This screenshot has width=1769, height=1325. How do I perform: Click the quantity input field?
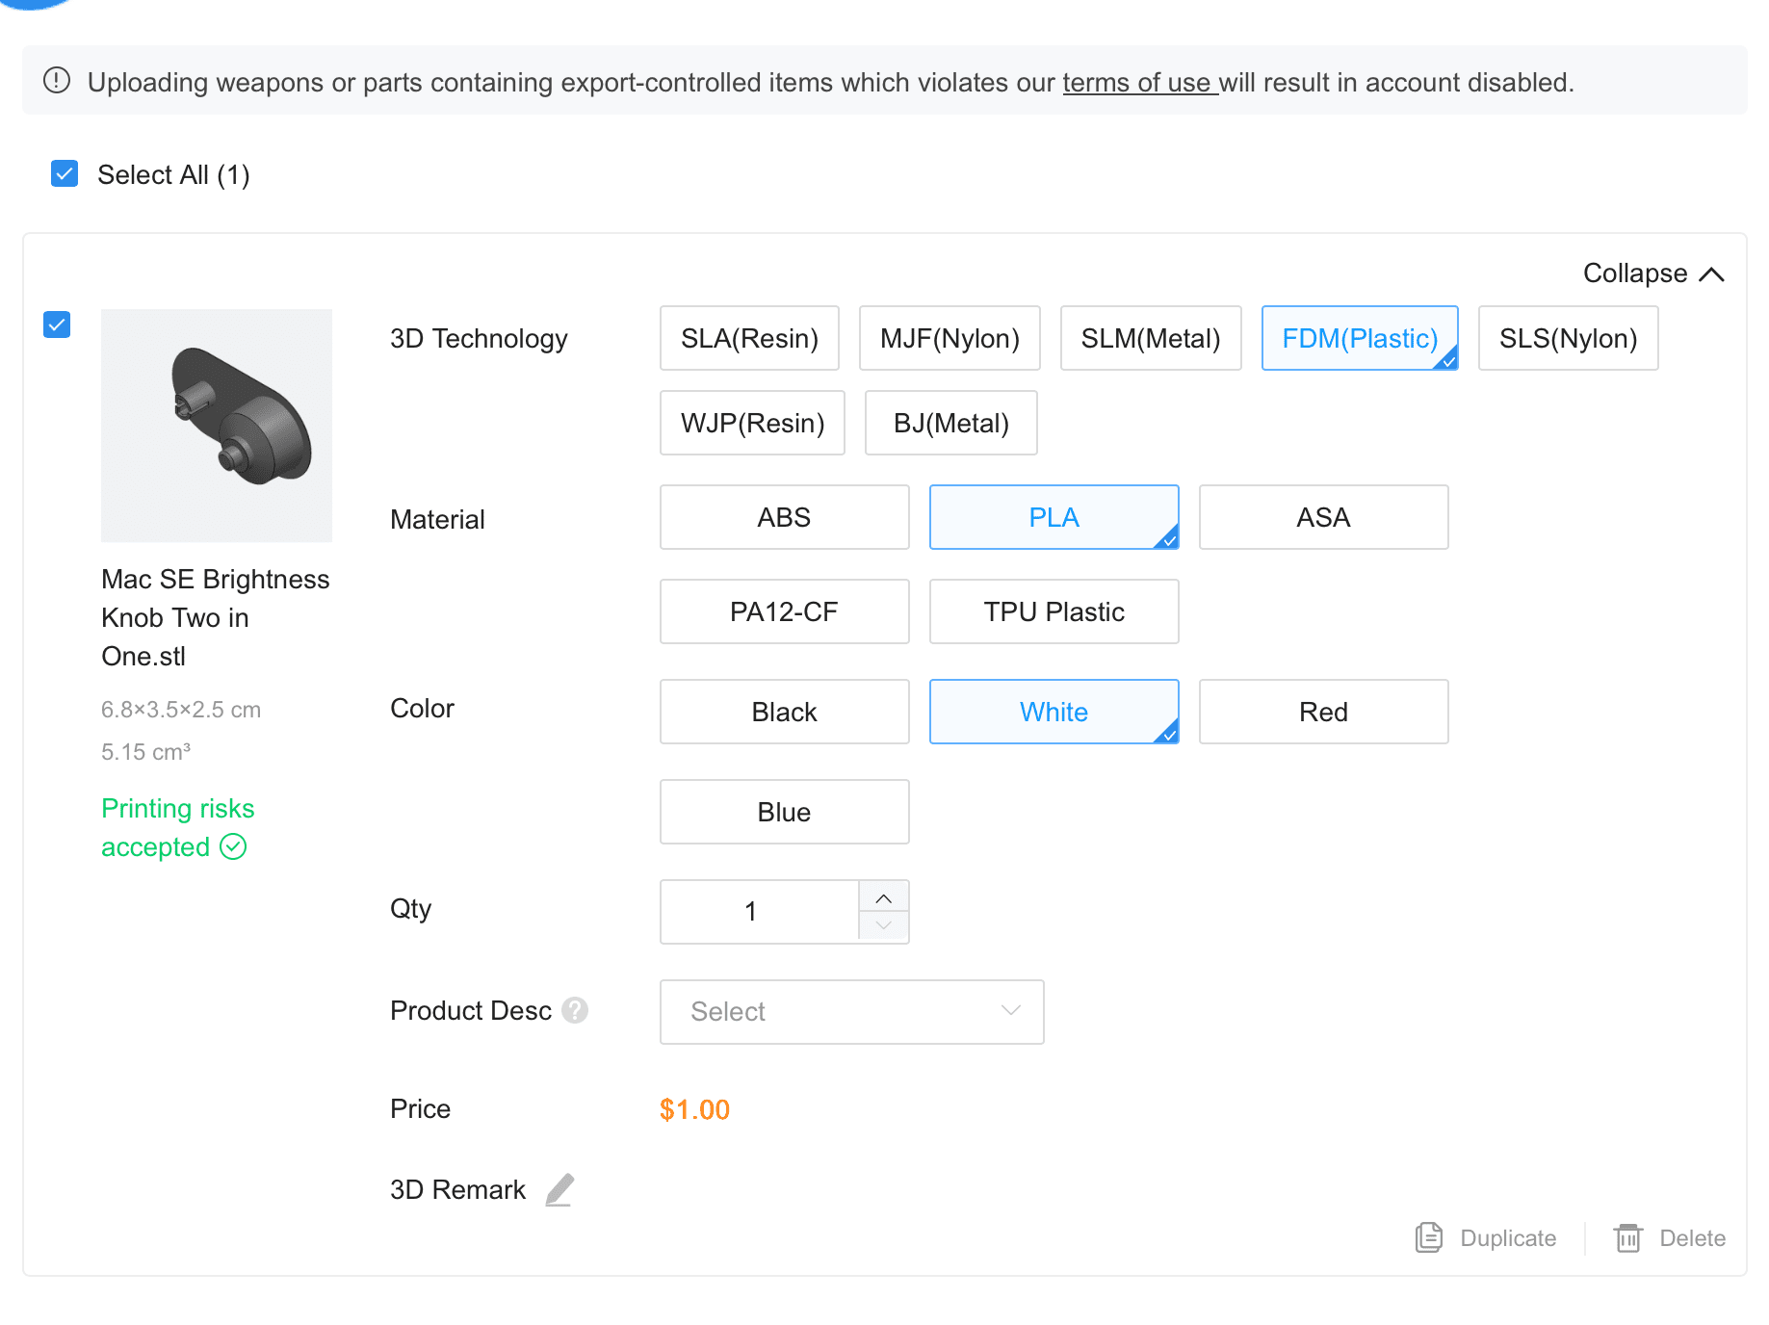coord(759,912)
